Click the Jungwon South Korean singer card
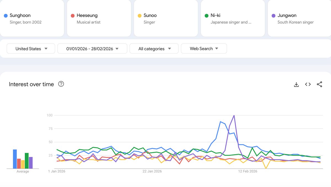This screenshot has height=187, width=331. pyautogui.click(x=299, y=18)
